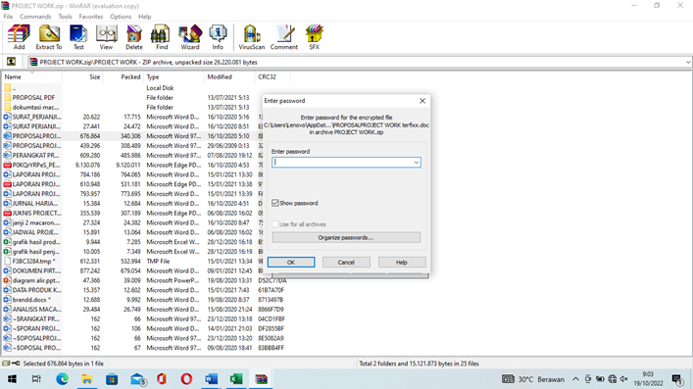Click the Enter password input field

coord(346,163)
